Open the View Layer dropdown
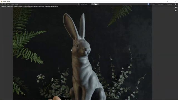 162,4
